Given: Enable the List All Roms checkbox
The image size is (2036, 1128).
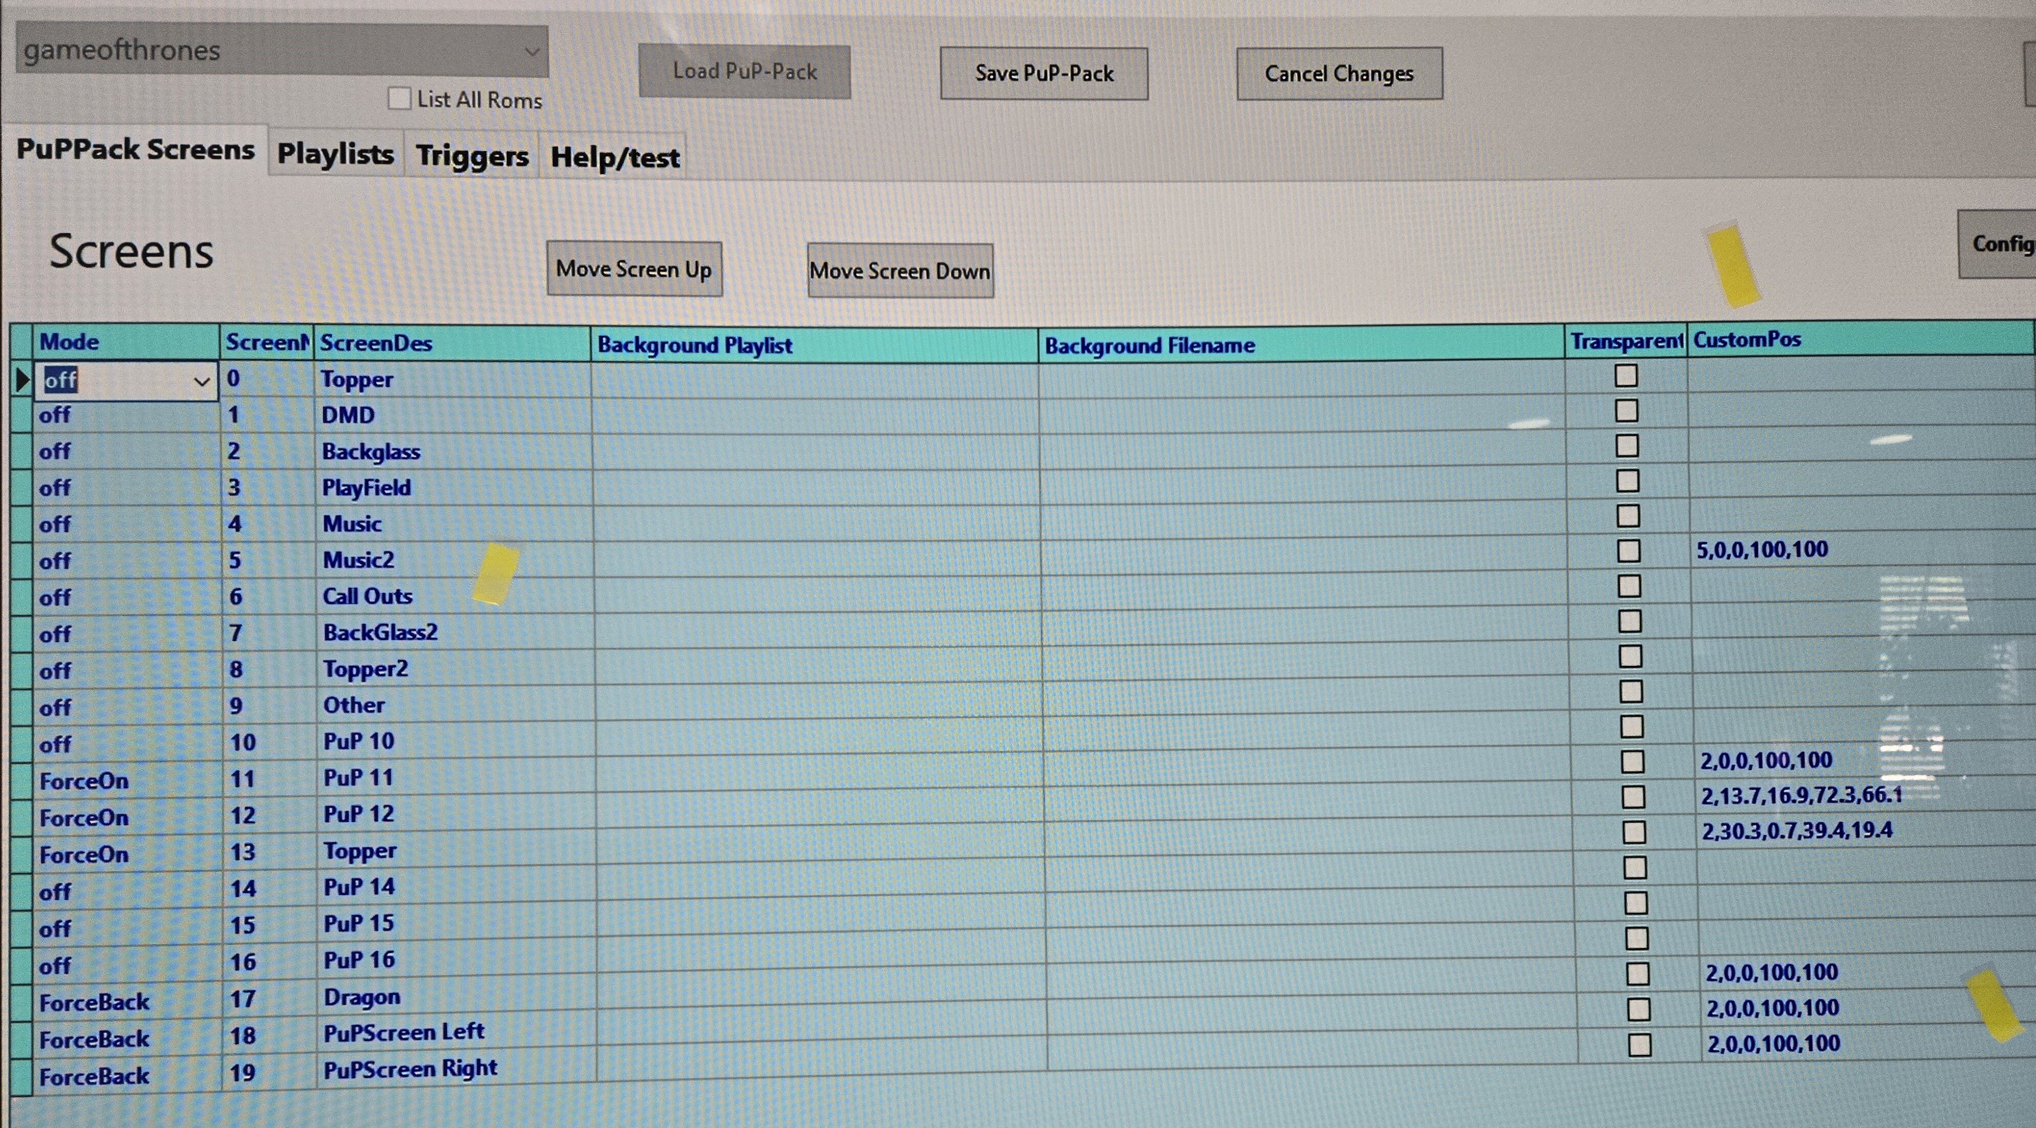Looking at the screenshot, I should (x=400, y=99).
